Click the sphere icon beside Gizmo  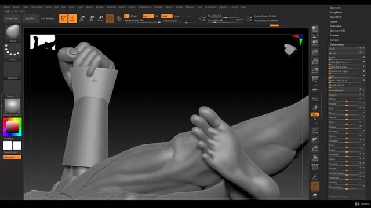coord(119,18)
